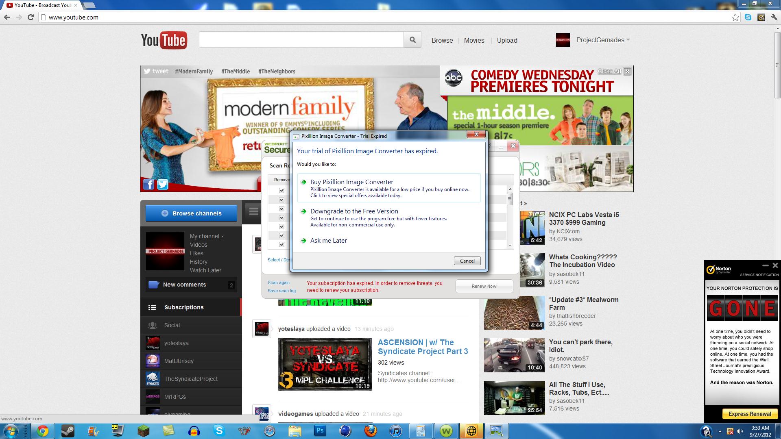This screenshot has width=781, height=439.
Task: Open Chrome's wrench settings menu
Action: point(774,17)
